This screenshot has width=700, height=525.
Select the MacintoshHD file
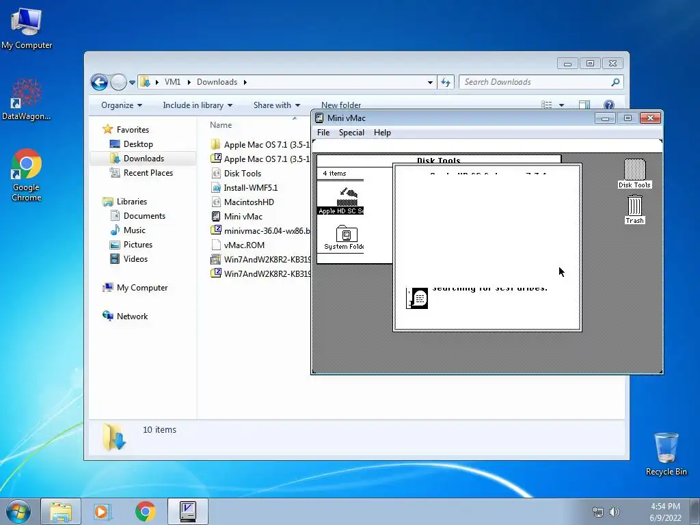click(249, 202)
